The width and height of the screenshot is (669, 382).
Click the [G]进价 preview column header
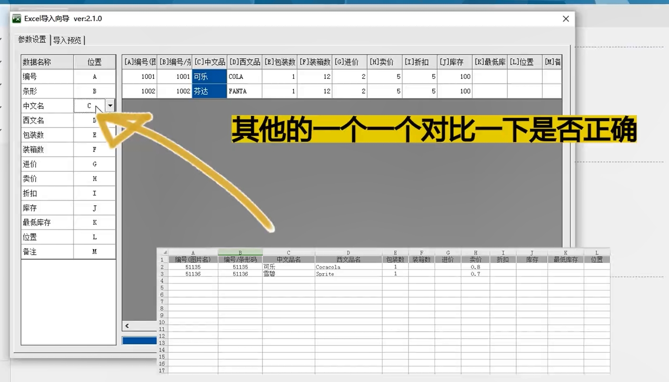tap(349, 62)
